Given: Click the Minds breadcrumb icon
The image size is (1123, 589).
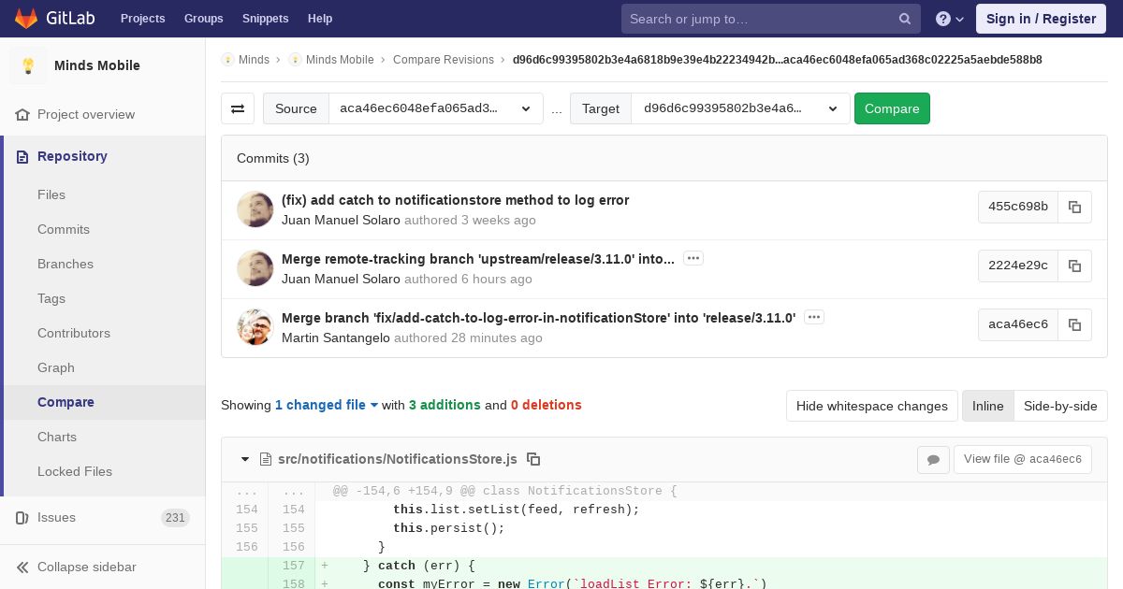Looking at the screenshot, I should click(x=227, y=59).
